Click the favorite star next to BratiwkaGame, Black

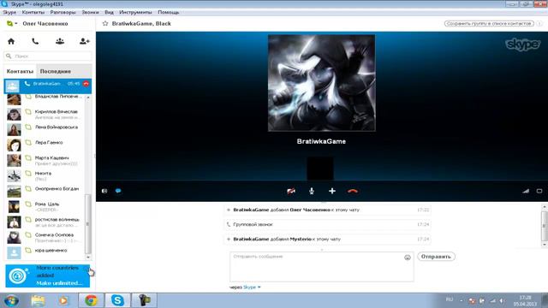105,23
